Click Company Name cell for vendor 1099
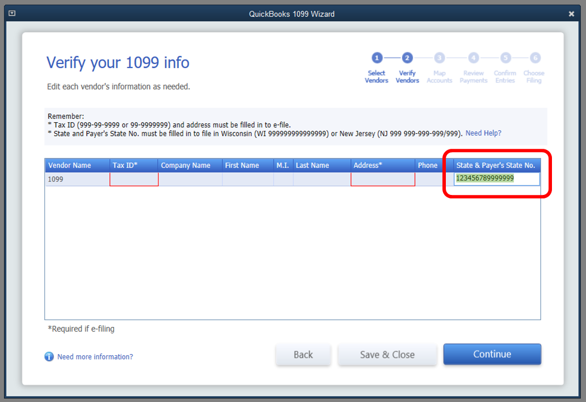The width and height of the screenshot is (586, 402). point(190,179)
